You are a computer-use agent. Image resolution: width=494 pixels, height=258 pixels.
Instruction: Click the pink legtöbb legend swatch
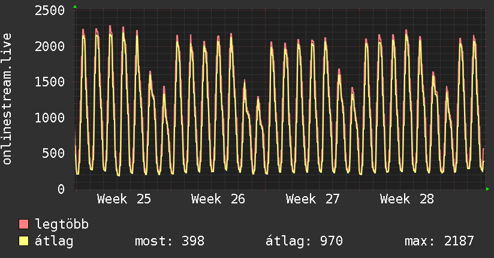pos(23,224)
